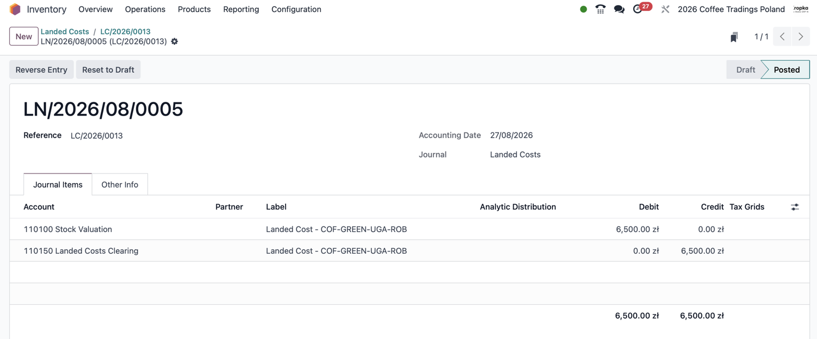The image size is (817, 339).
Task: Open the debug tools wrench icon
Action: point(665,9)
